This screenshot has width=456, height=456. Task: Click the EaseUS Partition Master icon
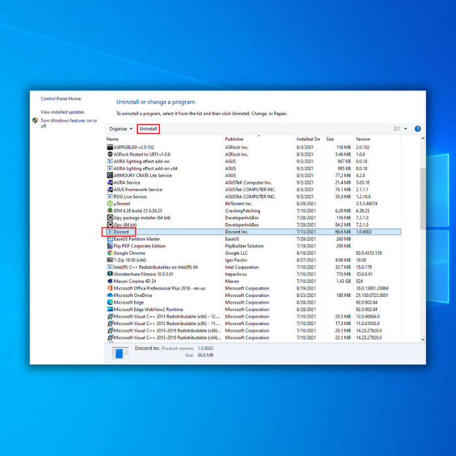(x=109, y=239)
